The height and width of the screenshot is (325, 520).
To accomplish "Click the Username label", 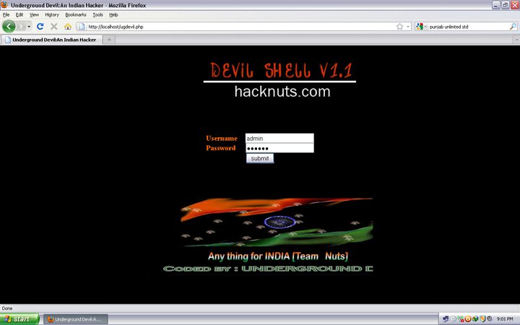I will (222, 138).
